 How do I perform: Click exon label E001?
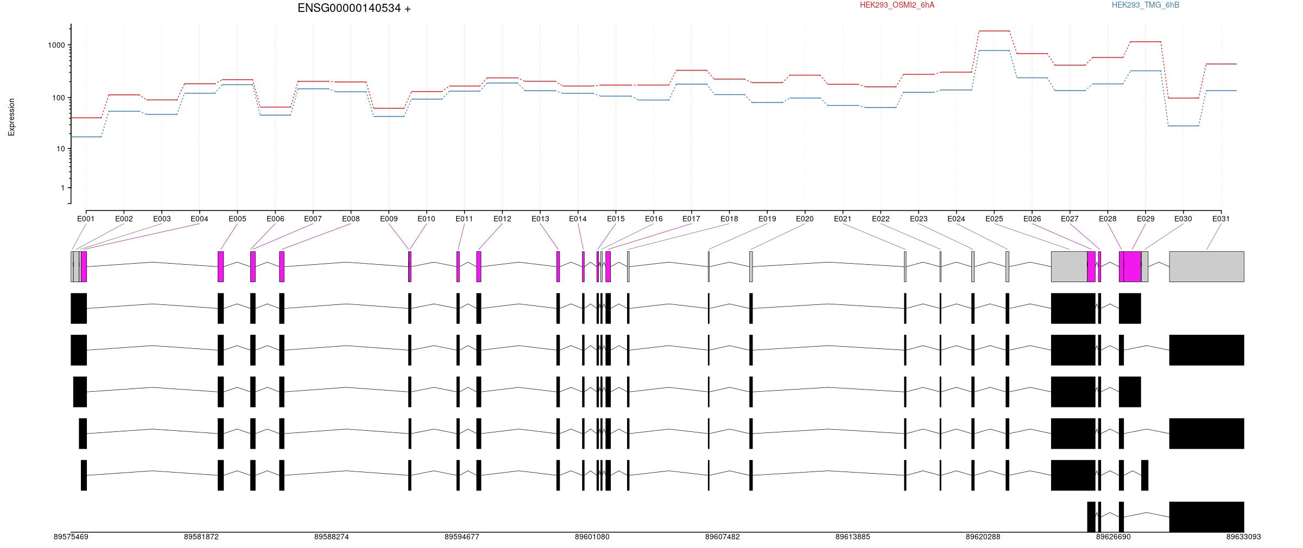coord(86,219)
